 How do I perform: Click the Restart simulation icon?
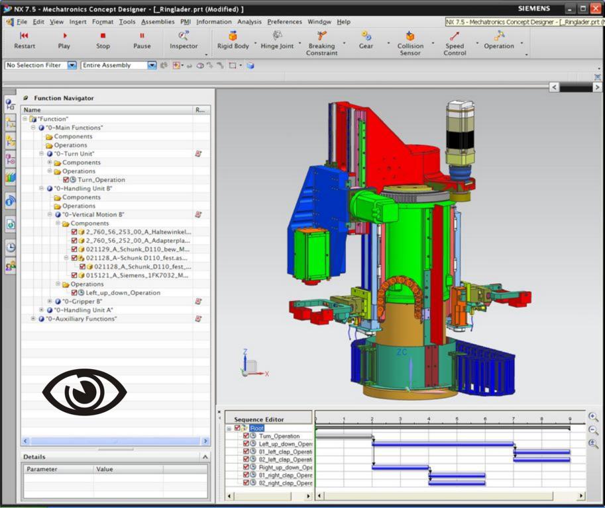point(24,36)
